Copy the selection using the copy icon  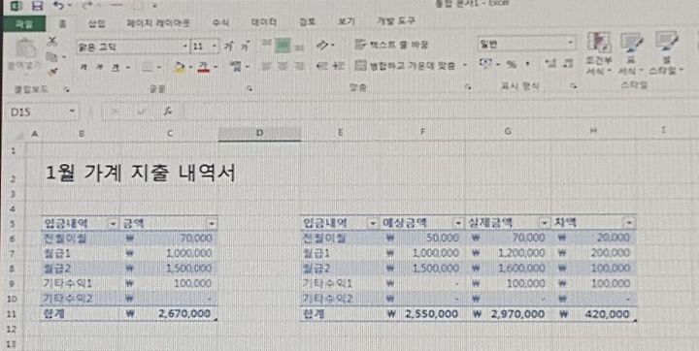(x=52, y=56)
